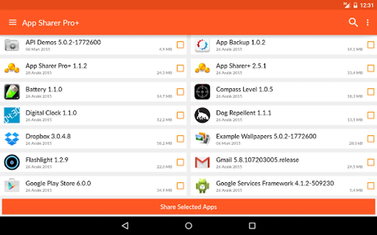Tap the App Sharer+ 2.5.1 icon

click(x=202, y=68)
